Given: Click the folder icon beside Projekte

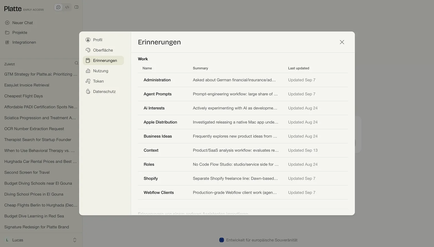Looking at the screenshot, I should pos(7,32).
